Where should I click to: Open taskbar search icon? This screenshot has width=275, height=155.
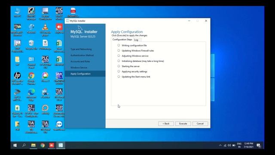[24, 145]
